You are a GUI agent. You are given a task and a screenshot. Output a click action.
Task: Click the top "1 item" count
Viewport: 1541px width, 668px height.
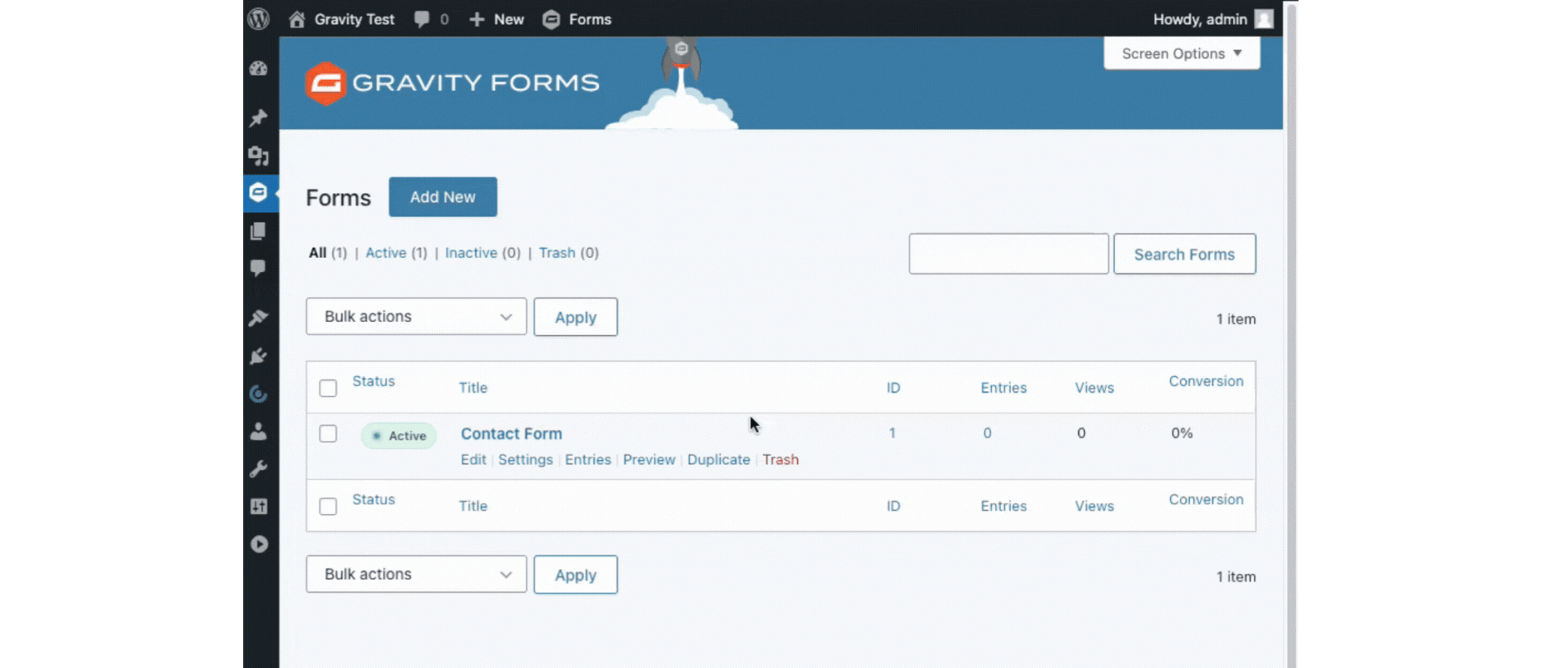click(x=1236, y=319)
